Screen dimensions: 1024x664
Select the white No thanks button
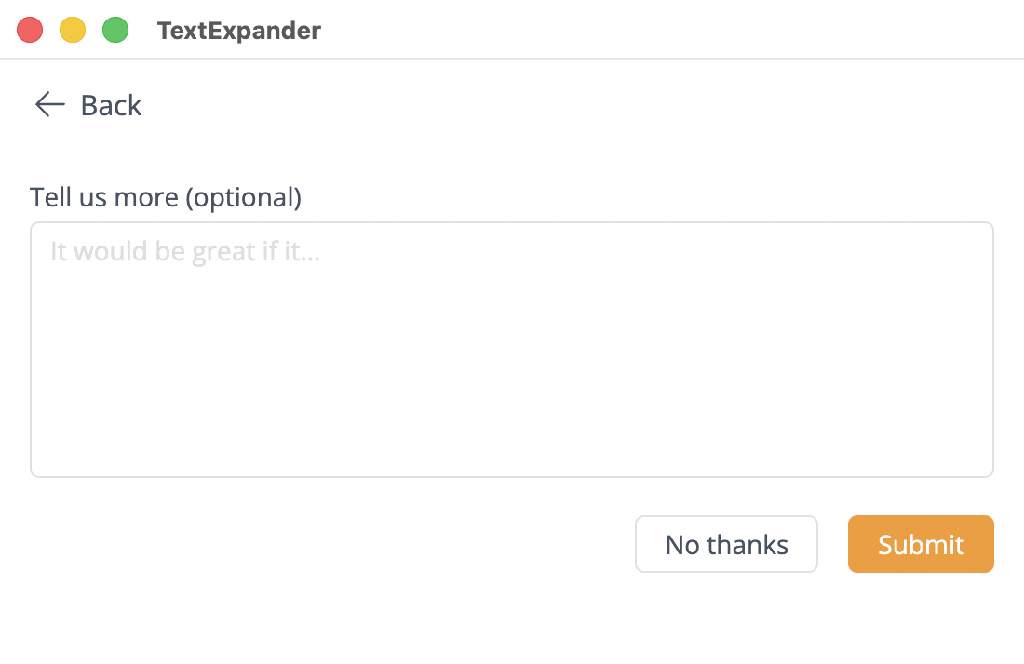[726, 544]
